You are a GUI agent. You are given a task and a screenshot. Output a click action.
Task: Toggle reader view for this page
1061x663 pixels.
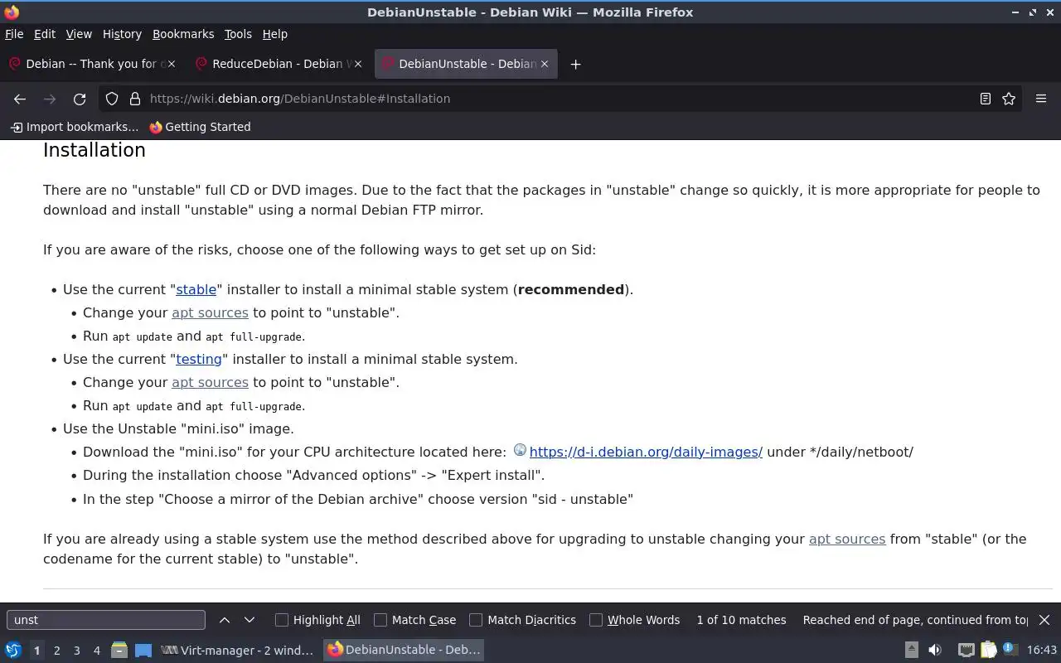pos(985,99)
